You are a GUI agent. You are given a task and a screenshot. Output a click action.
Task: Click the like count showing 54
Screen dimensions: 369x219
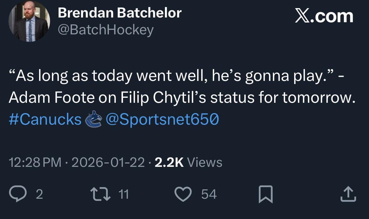pyautogui.click(x=209, y=194)
